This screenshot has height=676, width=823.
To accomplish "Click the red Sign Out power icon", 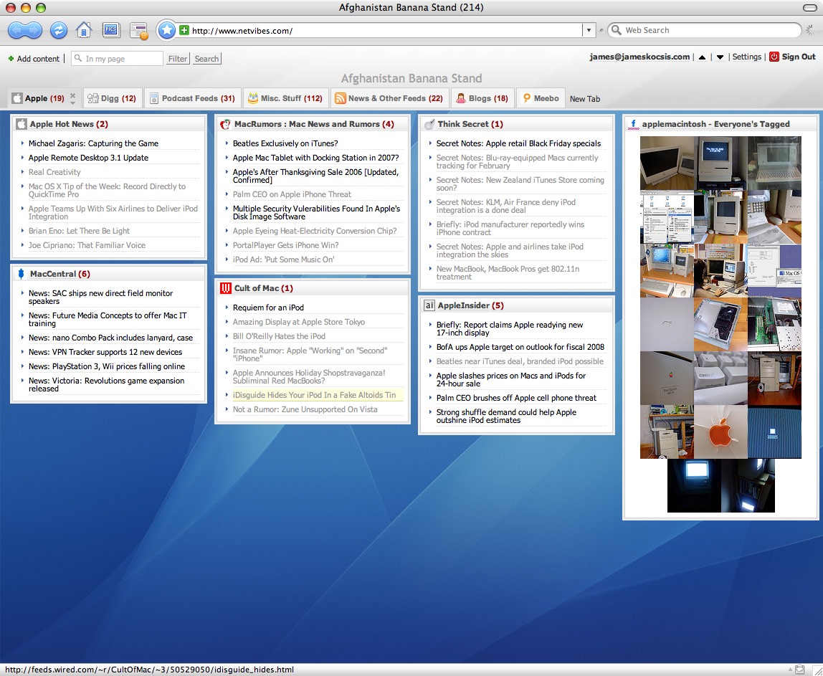I will (x=774, y=57).
